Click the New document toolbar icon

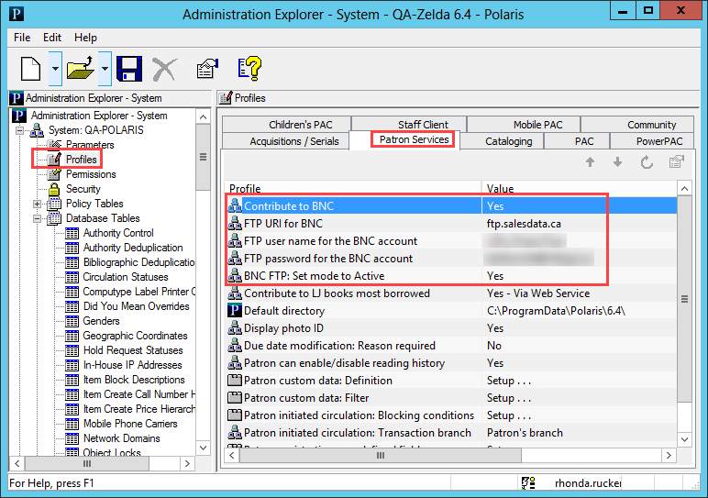[x=30, y=68]
